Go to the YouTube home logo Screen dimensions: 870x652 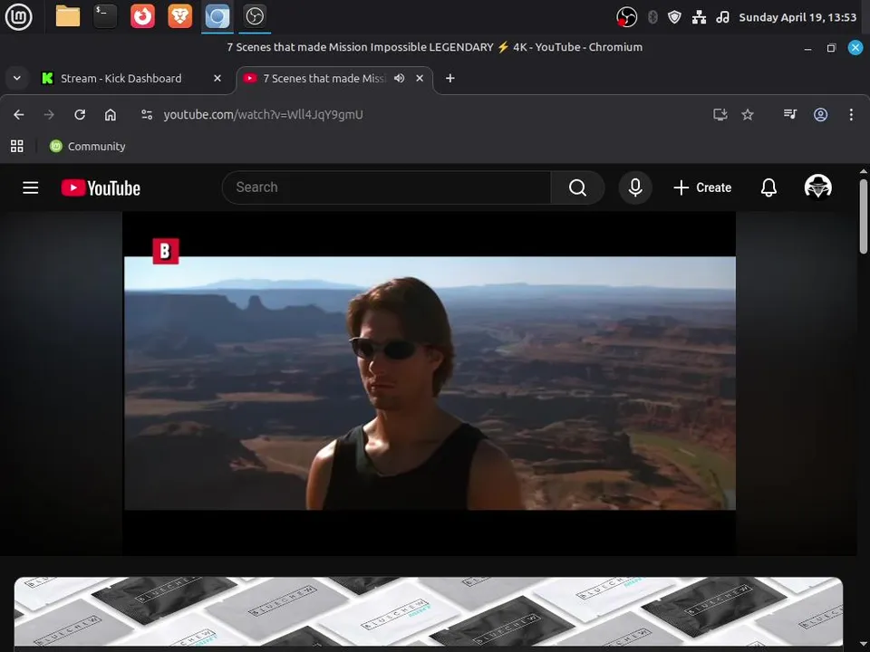(x=101, y=188)
